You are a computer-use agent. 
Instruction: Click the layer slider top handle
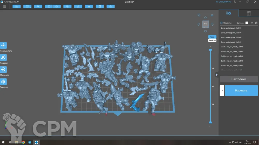coord(210,50)
